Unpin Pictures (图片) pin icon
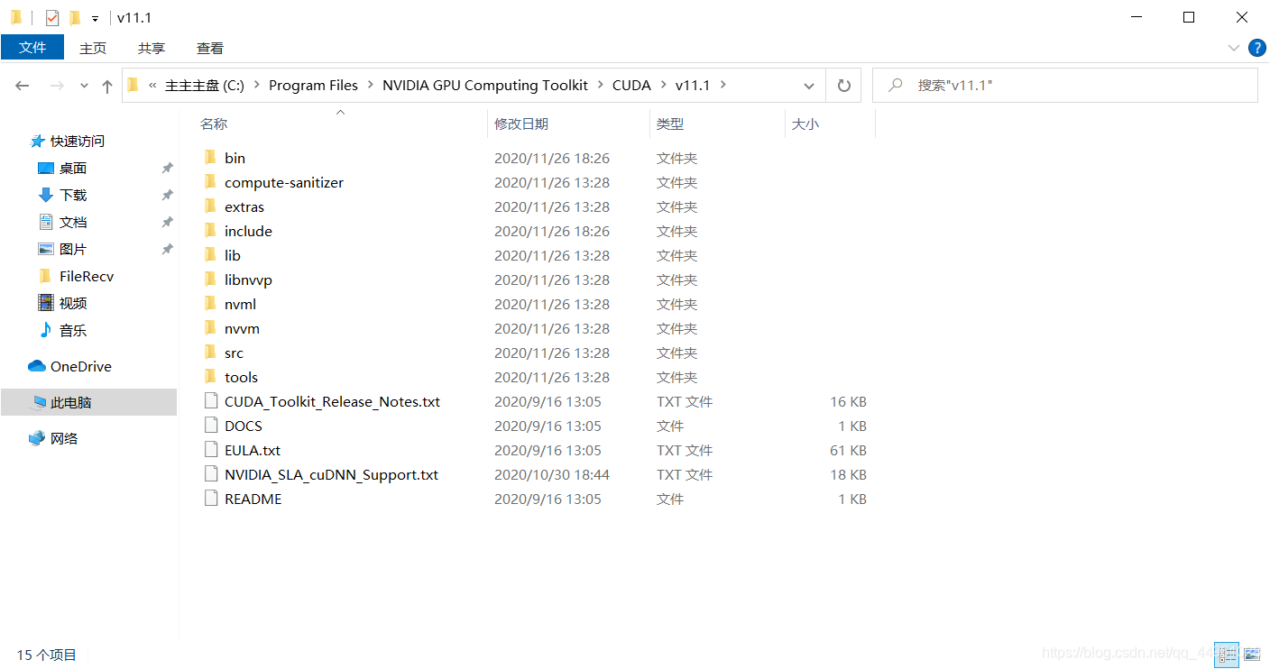 click(167, 249)
